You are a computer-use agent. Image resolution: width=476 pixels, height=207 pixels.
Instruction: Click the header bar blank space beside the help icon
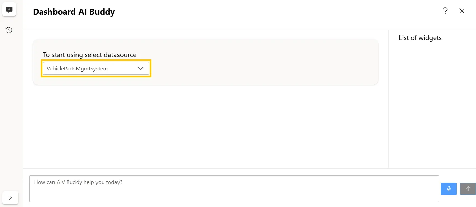tap(278, 12)
